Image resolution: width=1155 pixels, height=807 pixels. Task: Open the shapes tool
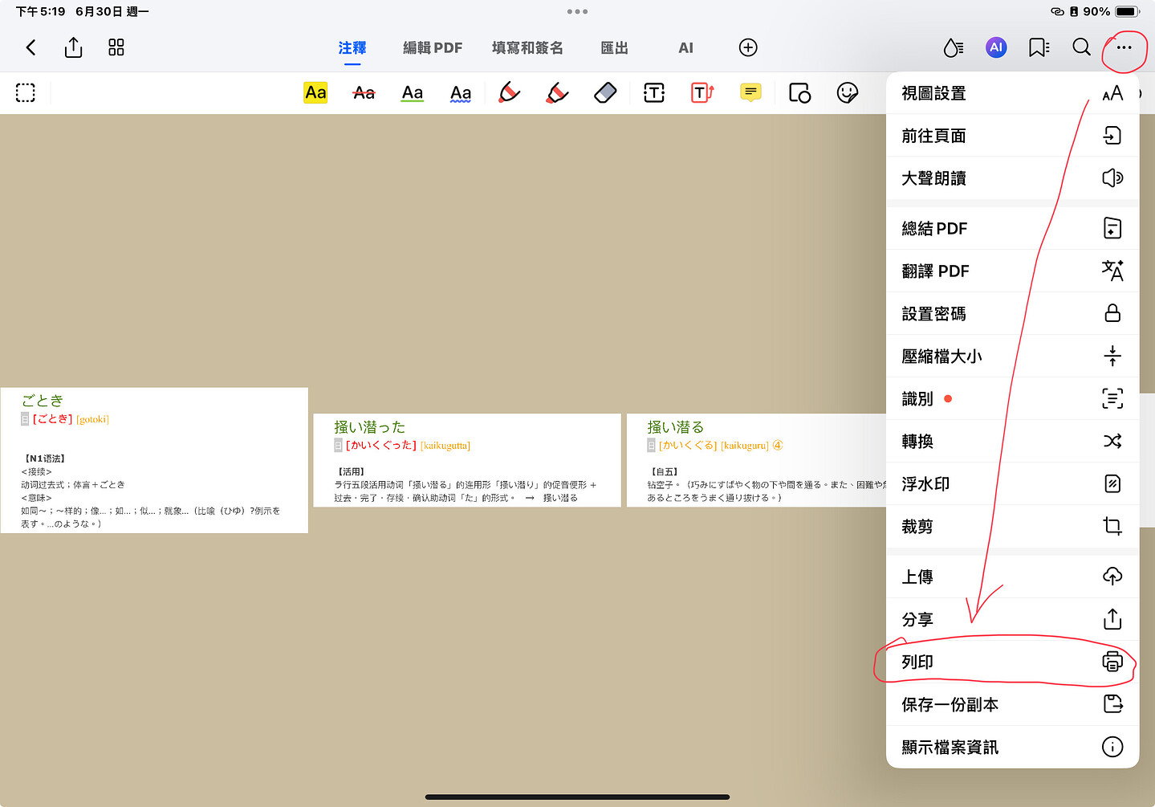click(x=799, y=93)
